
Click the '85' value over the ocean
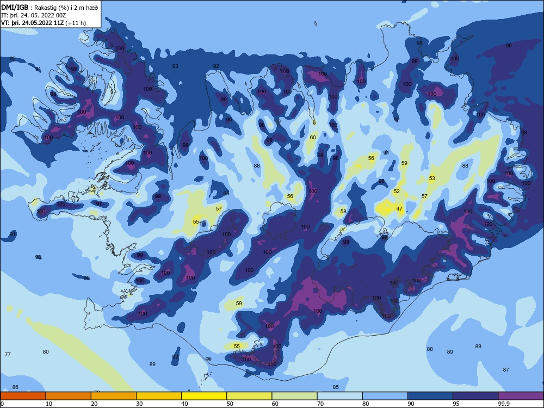(336, 387)
